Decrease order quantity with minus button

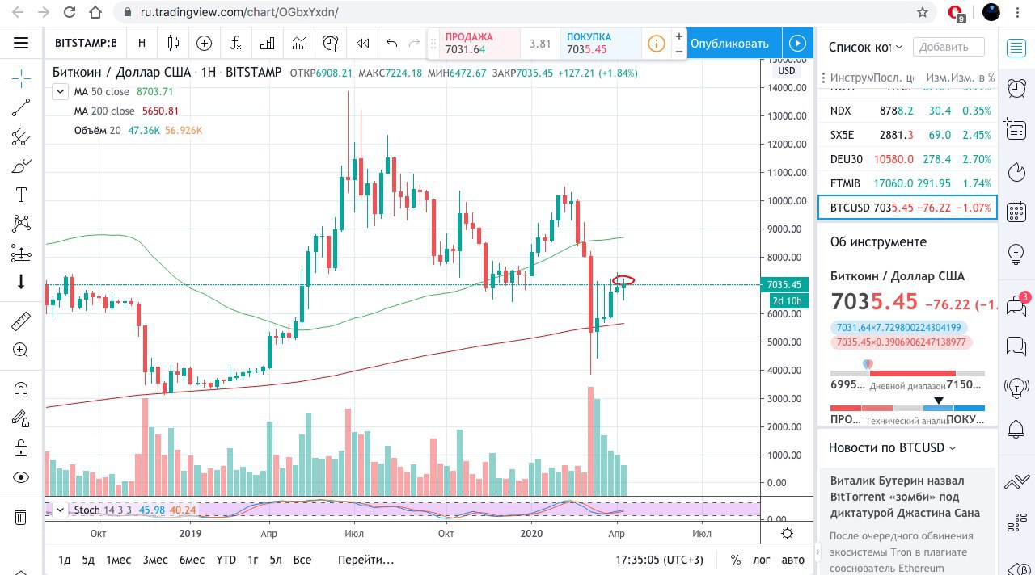(679, 51)
